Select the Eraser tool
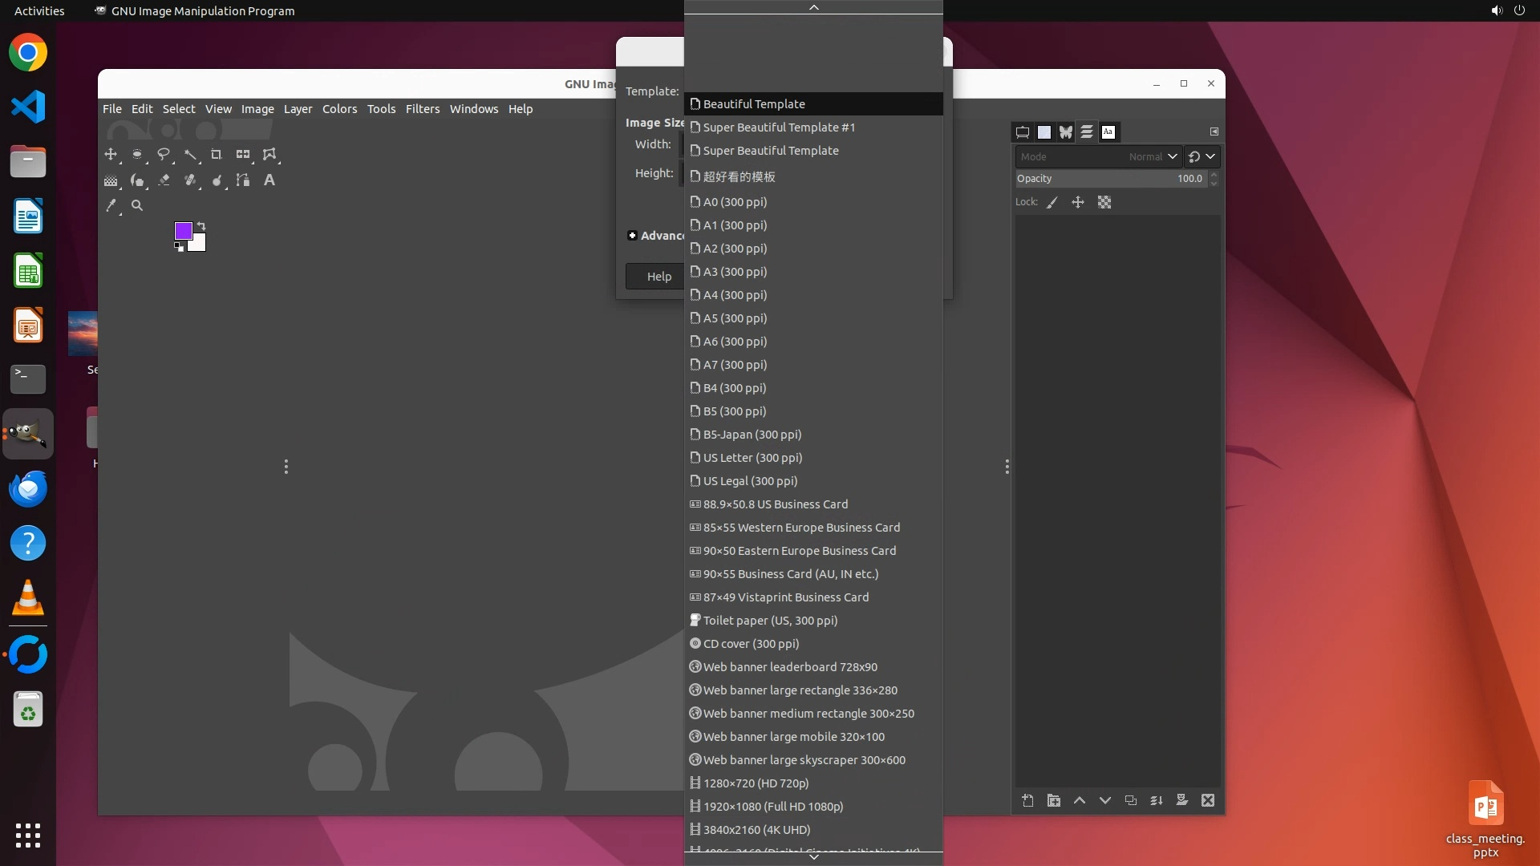Image resolution: width=1540 pixels, height=866 pixels. (x=164, y=180)
